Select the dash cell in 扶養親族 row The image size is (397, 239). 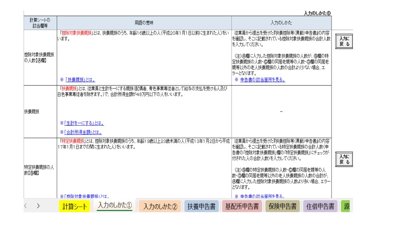[x=281, y=112]
